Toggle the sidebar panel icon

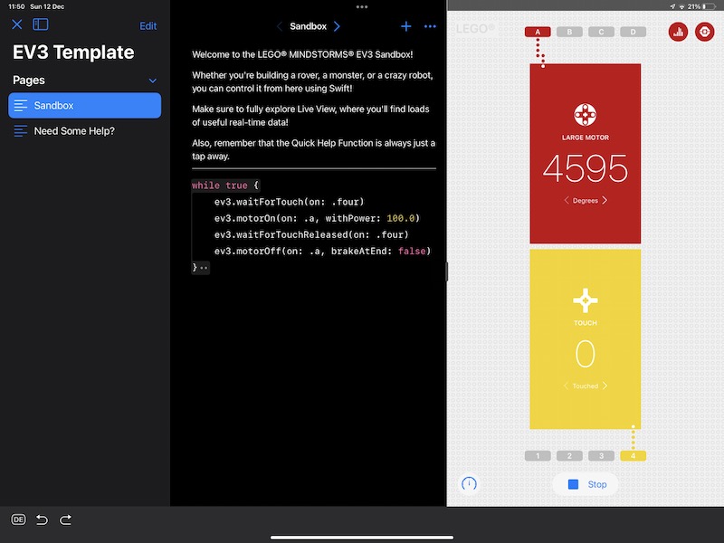pos(40,24)
